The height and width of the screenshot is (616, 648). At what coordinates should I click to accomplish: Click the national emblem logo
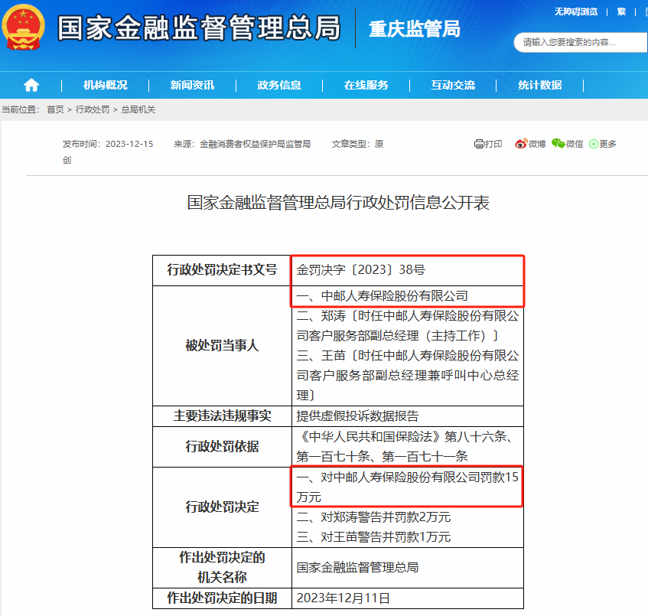point(23,28)
